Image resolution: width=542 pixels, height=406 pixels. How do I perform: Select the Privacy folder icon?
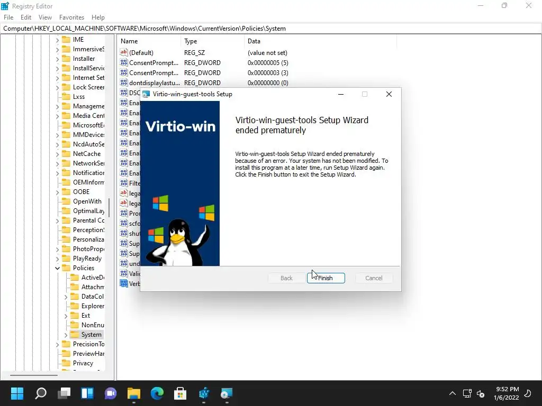click(66, 363)
